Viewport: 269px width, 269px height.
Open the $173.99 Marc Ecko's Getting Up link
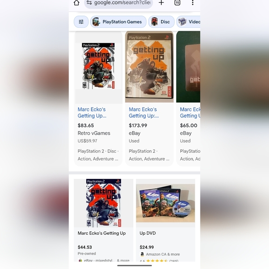(144, 113)
